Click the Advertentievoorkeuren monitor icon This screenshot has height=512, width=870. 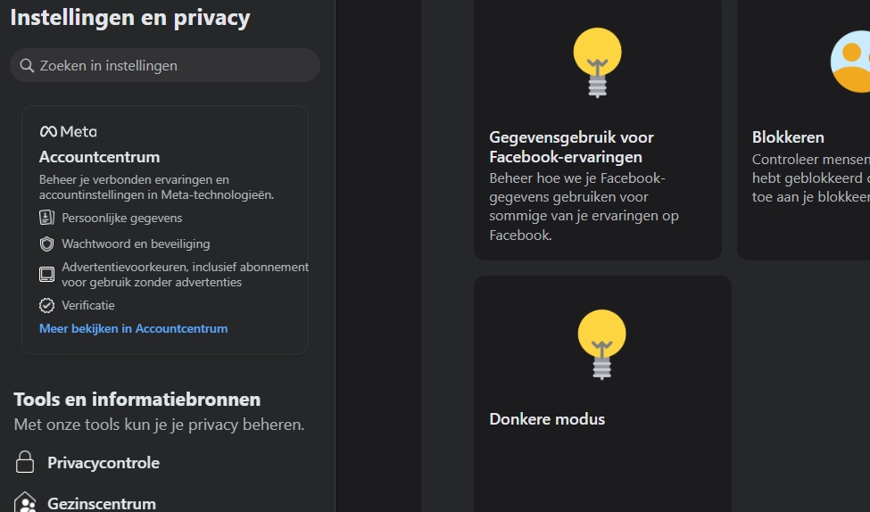coord(47,274)
